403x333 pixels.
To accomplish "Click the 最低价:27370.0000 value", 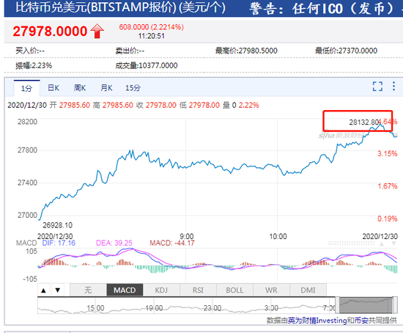I will tap(346, 51).
